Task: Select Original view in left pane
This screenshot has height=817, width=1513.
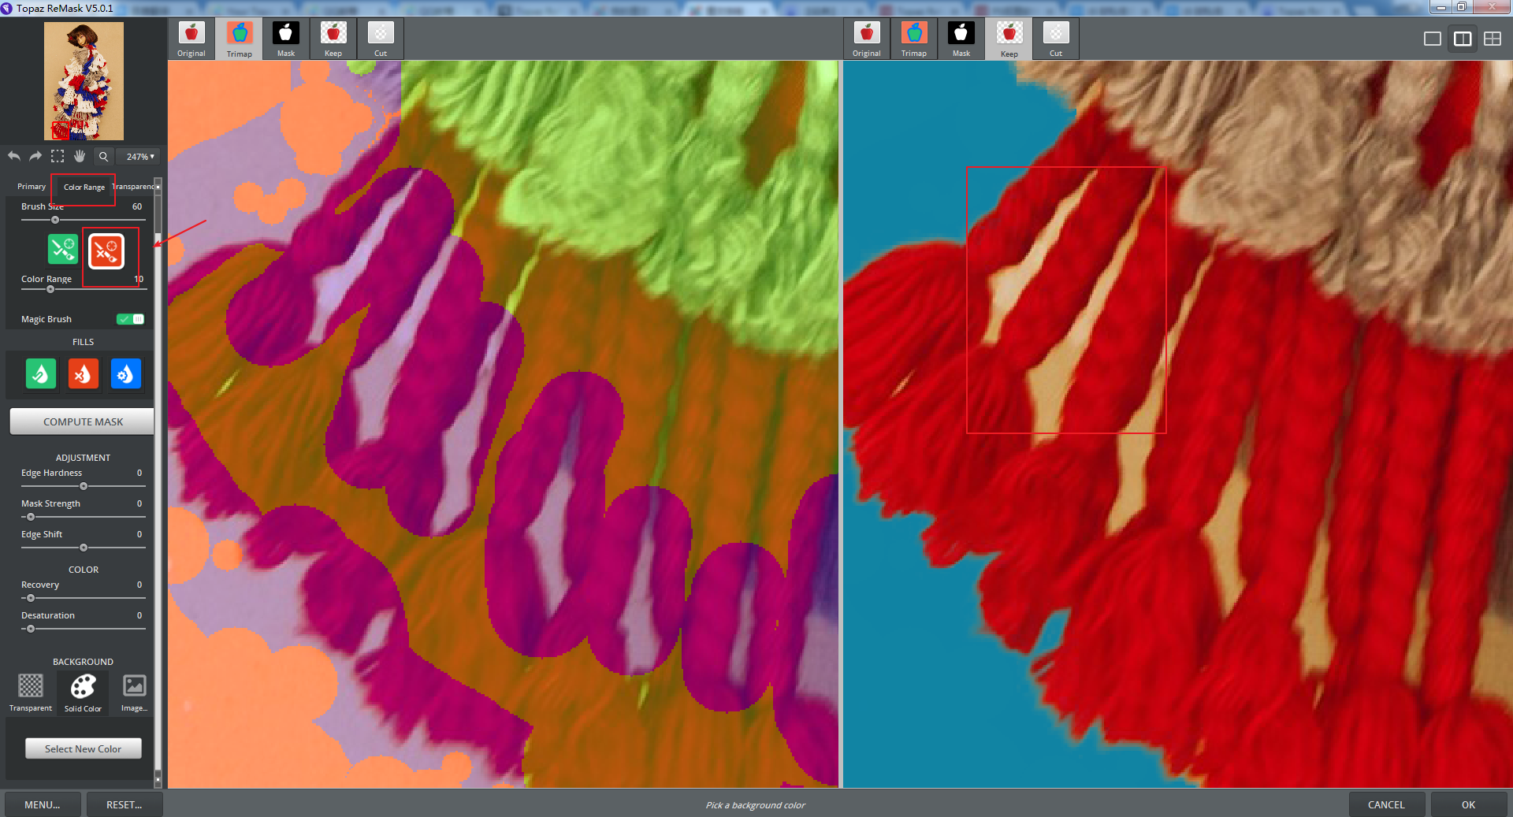Action: (191, 39)
